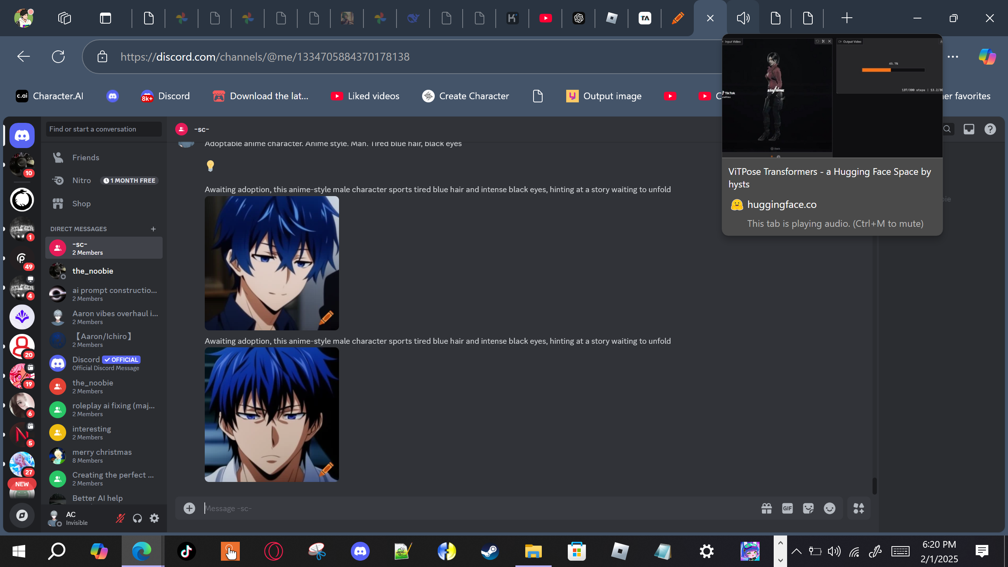This screenshot has height=567, width=1008.
Task: Open the_noobie direct message
Action: (x=93, y=271)
